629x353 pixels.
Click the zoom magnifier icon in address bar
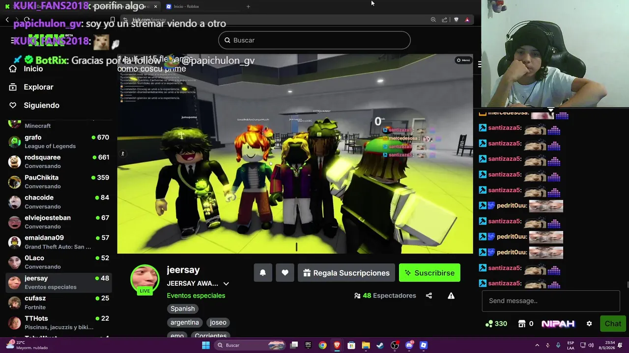point(433,20)
